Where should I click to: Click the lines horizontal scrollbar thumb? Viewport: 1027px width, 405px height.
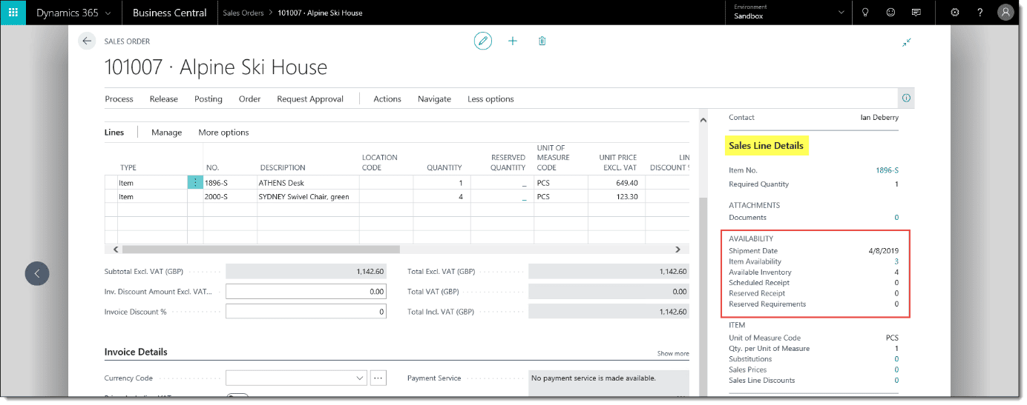260,250
